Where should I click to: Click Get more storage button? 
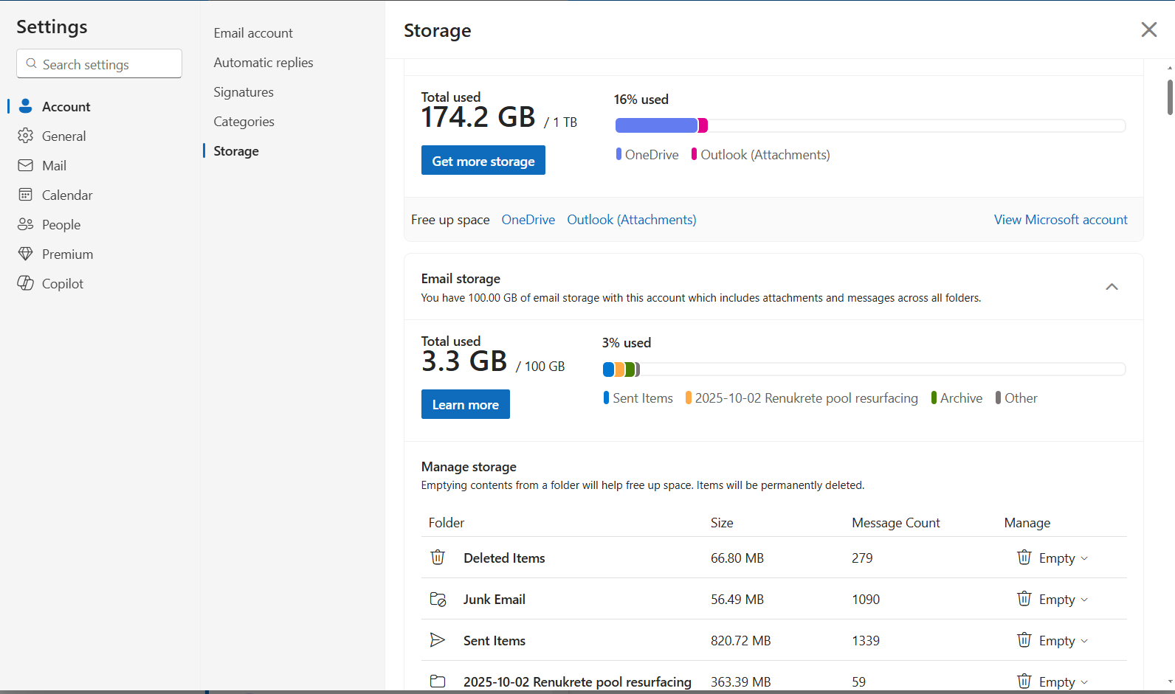coord(483,160)
